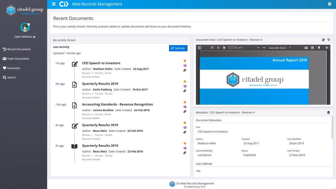This screenshot has width=336, height=189.
Task: Toggle favourite star for Accounting Standards document
Action: coord(185,102)
